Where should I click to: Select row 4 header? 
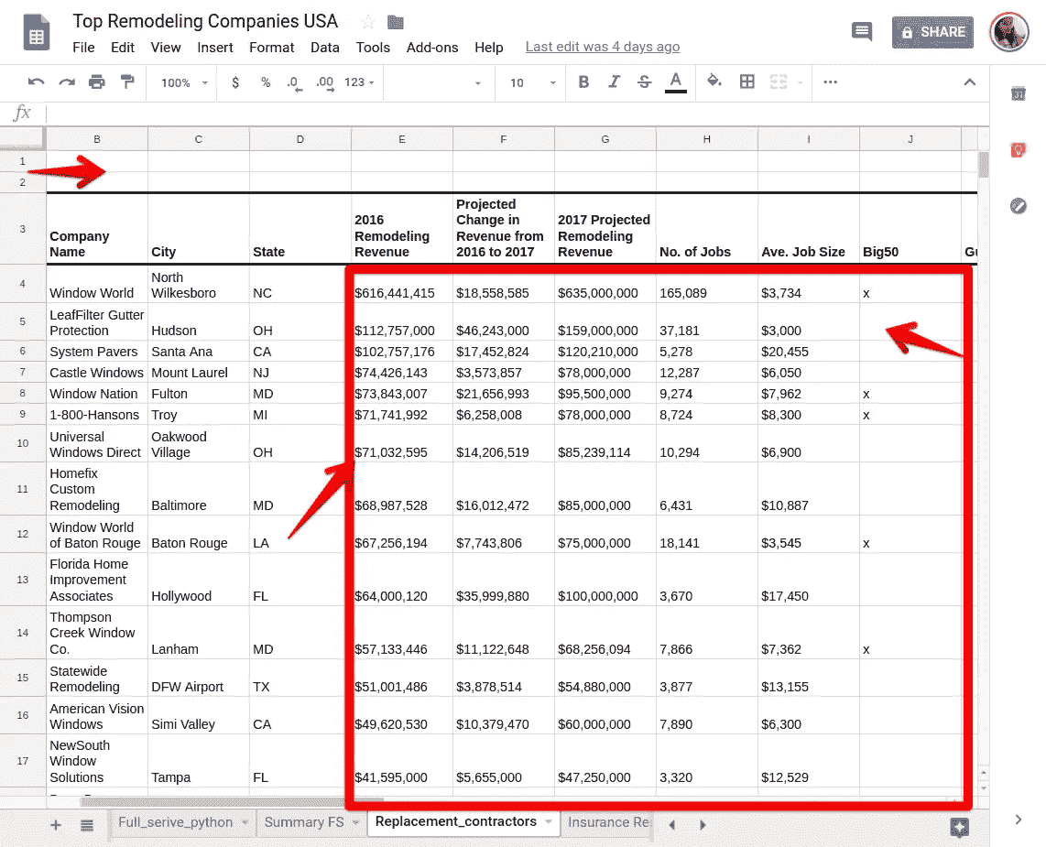23,284
